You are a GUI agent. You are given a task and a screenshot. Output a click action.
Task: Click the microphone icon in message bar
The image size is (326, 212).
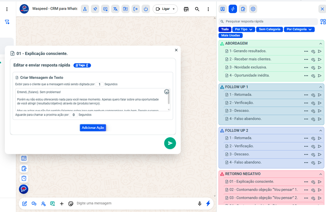tap(200, 204)
